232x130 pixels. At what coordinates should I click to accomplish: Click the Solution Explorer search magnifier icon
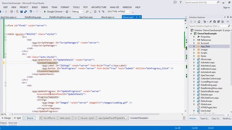229,26
